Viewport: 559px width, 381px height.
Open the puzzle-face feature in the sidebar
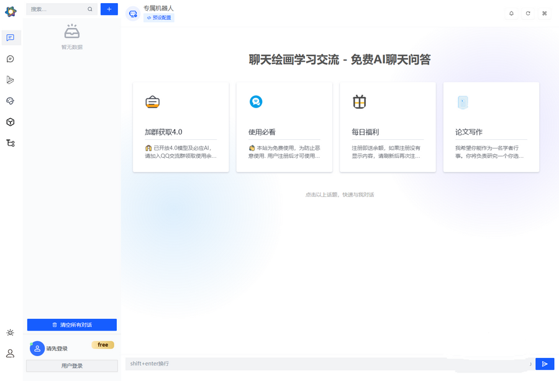pos(10,101)
